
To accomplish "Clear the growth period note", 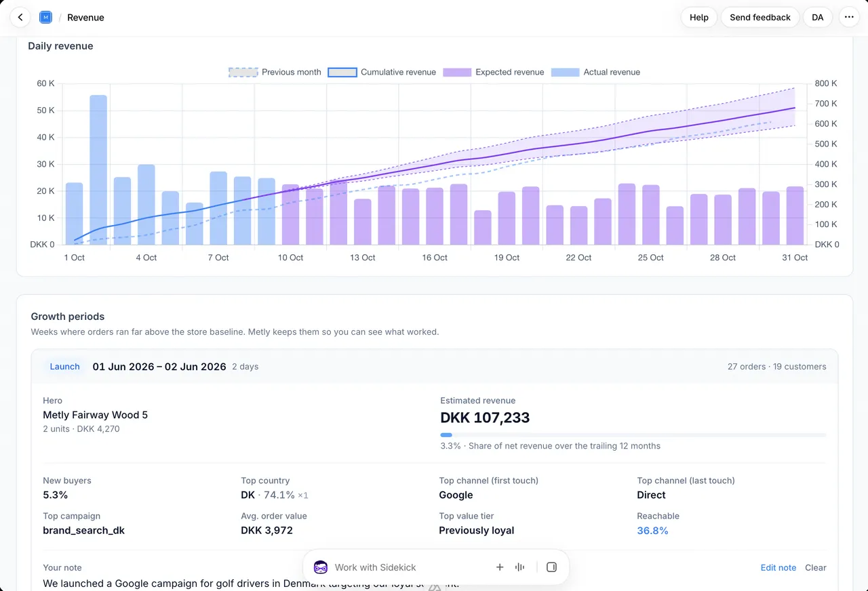I will (816, 568).
